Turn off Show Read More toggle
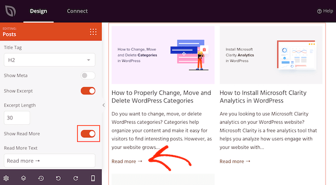The height and width of the screenshot is (185, 336). point(88,134)
